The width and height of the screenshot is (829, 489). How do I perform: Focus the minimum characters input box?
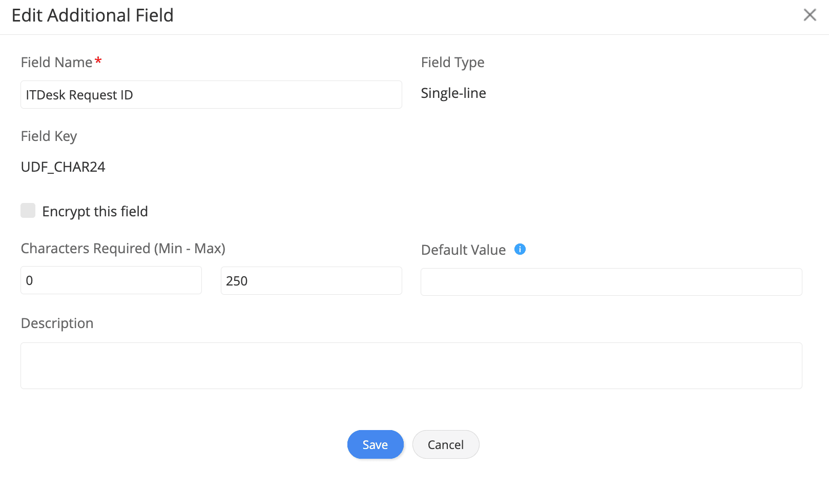111,280
